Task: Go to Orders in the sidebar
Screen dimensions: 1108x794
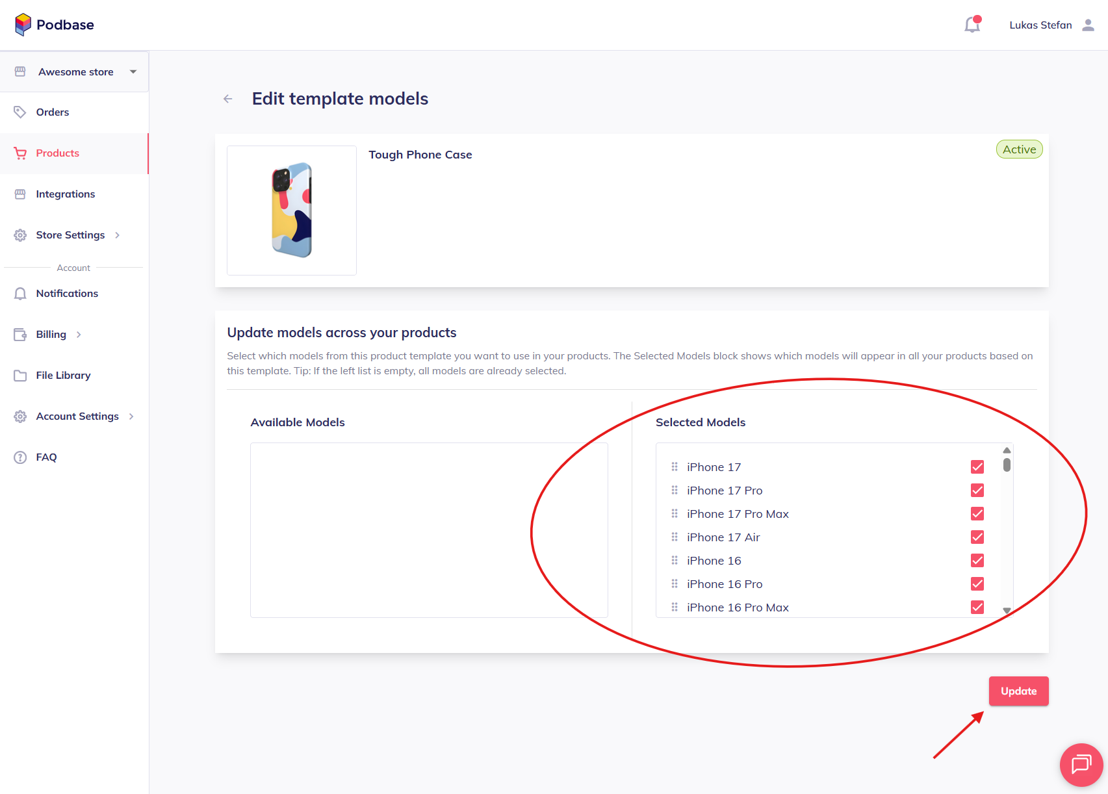Action: pos(53,112)
